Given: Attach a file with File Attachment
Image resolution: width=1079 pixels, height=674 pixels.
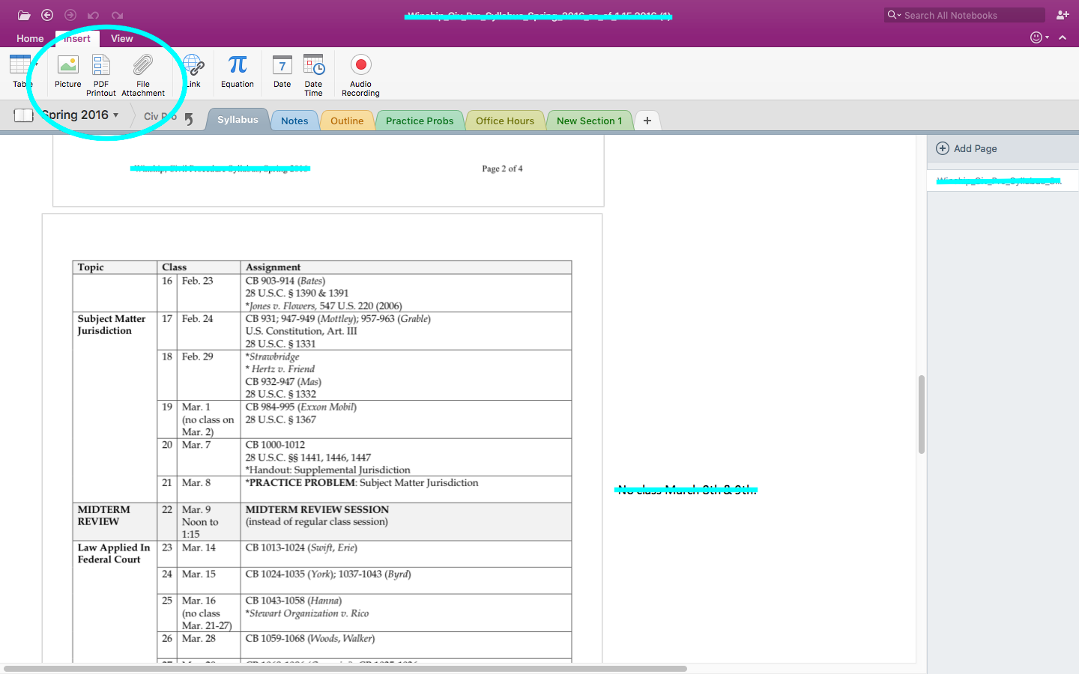Looking at the screenshot, I should pos(142,74).
